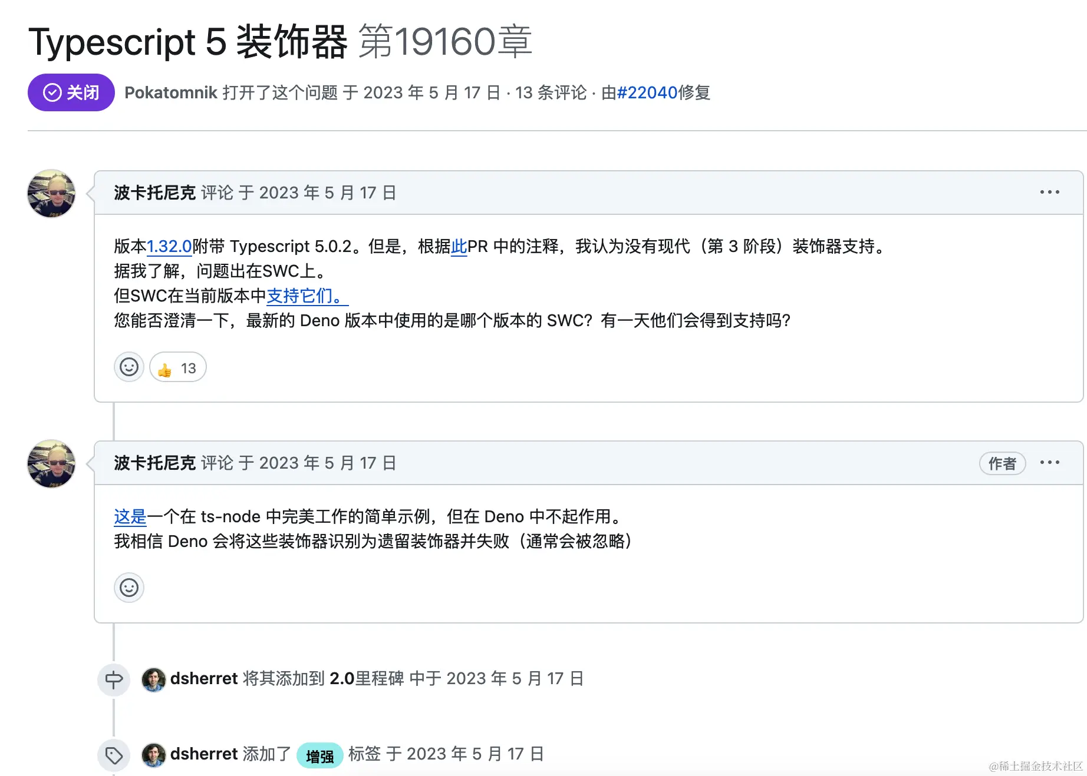Click the issue title Typescript 5 装饰器
1087x776 pixels.
187,42
